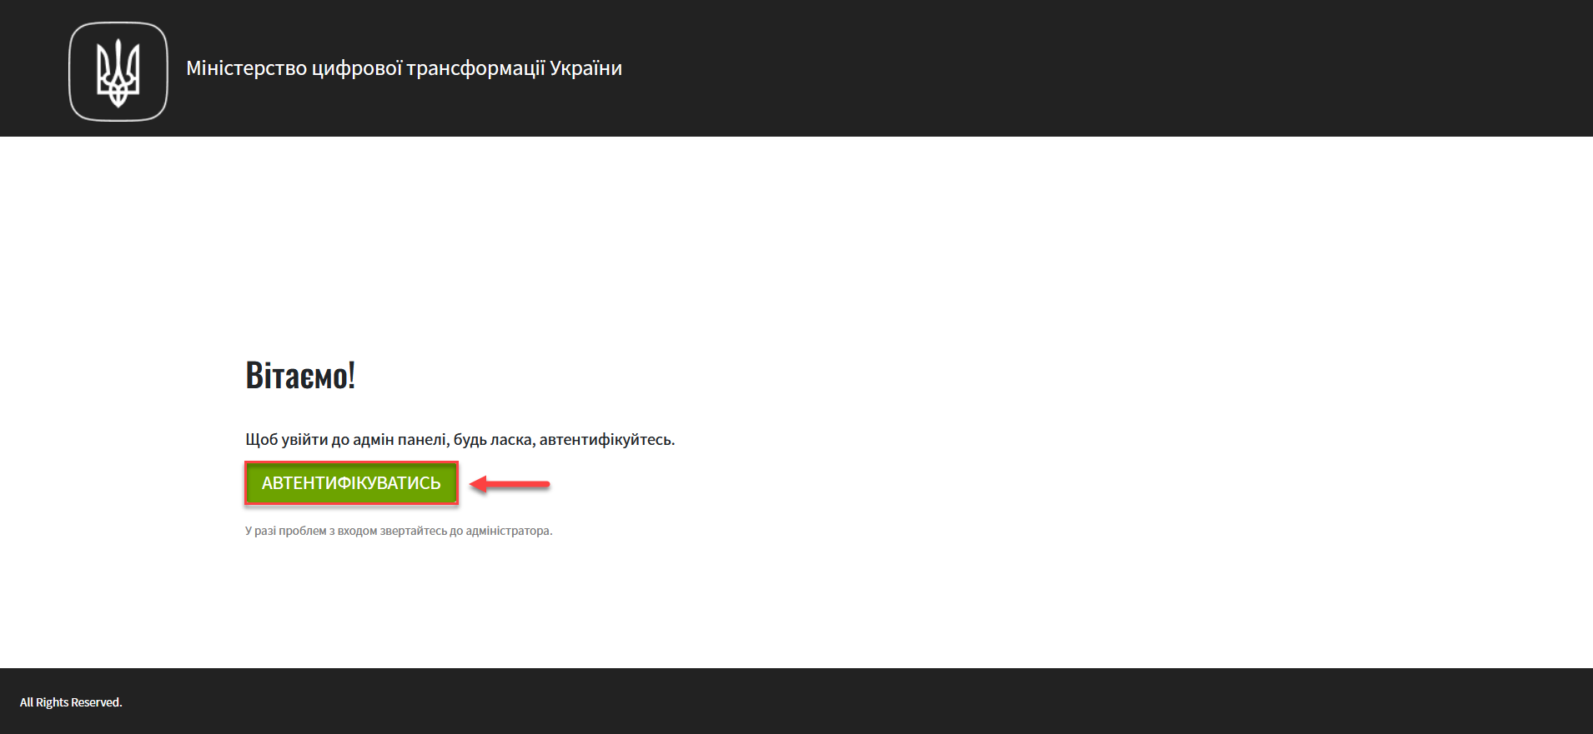The image size is (1593, 734).
Task: Click the Ukrainian trident emblem logo
Action: point(118,72)
